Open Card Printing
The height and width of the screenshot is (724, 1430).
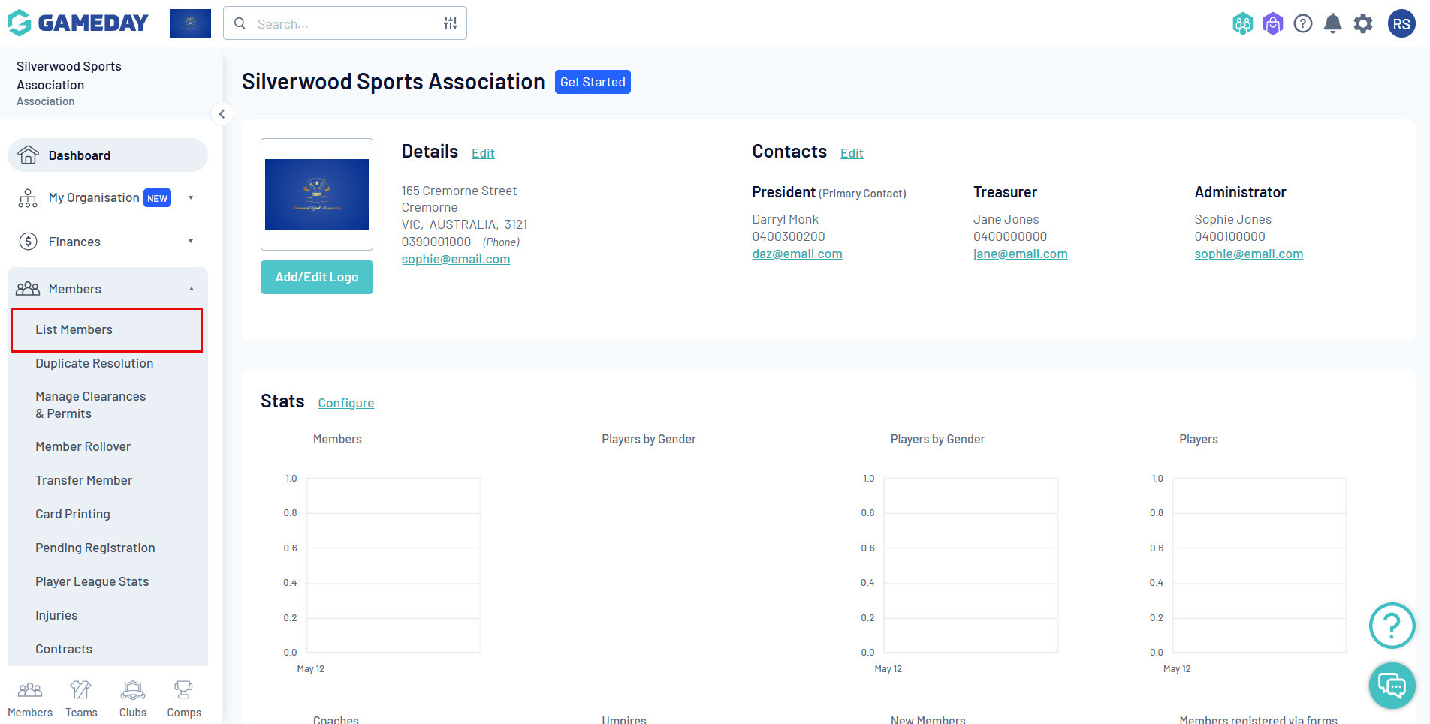point(72,514)
